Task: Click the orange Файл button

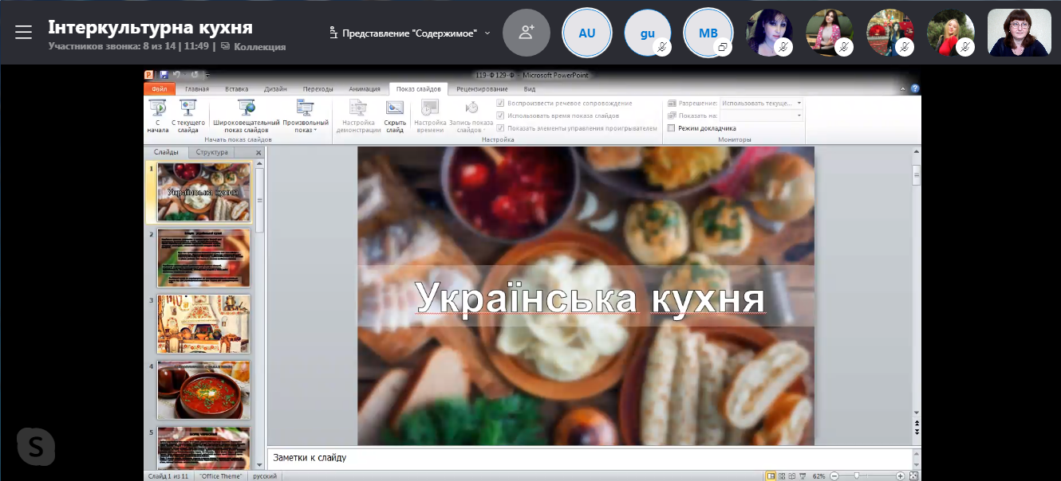Action: click(159, 89)
